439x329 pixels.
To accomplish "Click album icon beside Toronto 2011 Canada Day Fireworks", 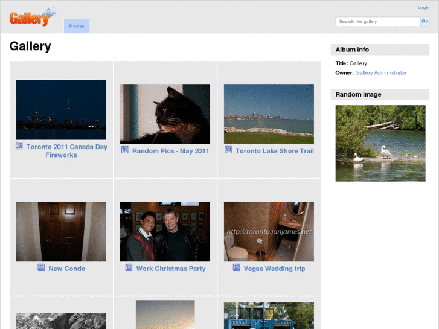I will click(19, 146).
